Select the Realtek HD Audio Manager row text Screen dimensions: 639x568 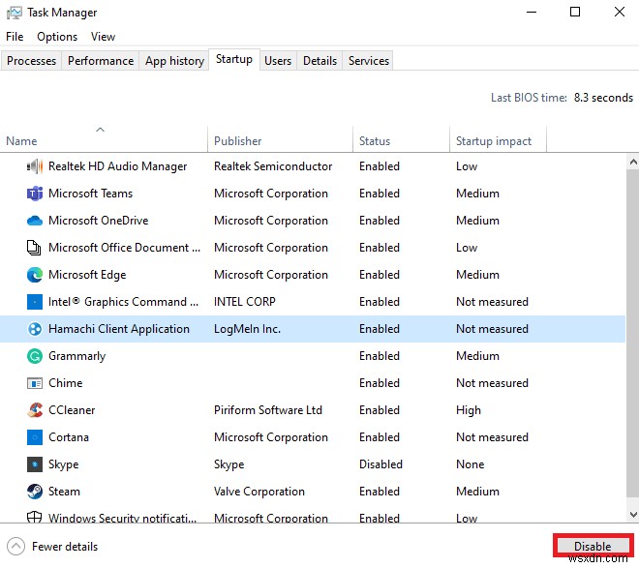[x=117, y=166]
